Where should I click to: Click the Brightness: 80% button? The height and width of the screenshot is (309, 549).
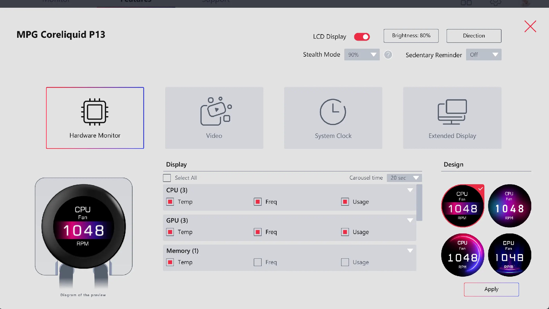(x=411, y=36)
